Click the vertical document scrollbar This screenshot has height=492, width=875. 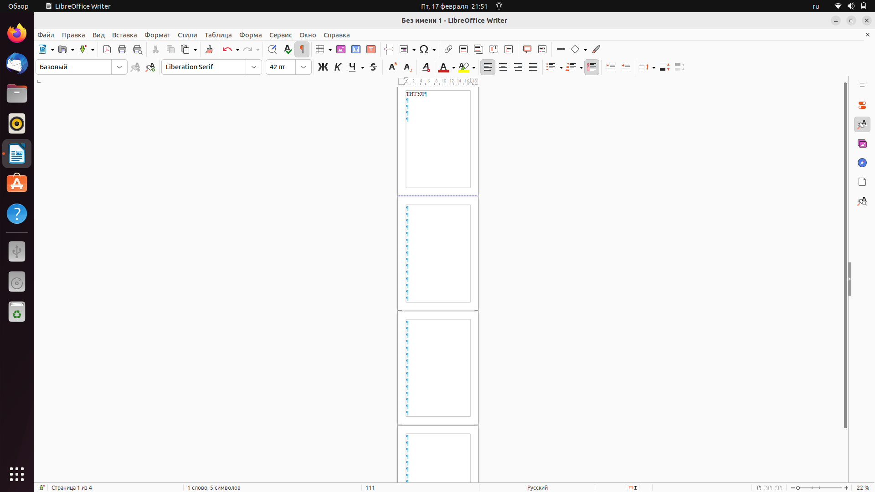[845, 255]
